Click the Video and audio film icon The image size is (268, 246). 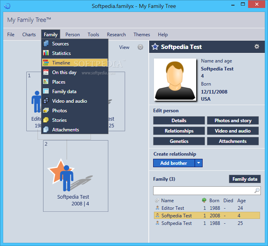(x=46, y=101)
